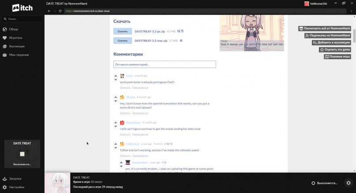Screen dimensions: 356x193
Task: Report the spanish translation link comment
Action: tap(140, 113)
